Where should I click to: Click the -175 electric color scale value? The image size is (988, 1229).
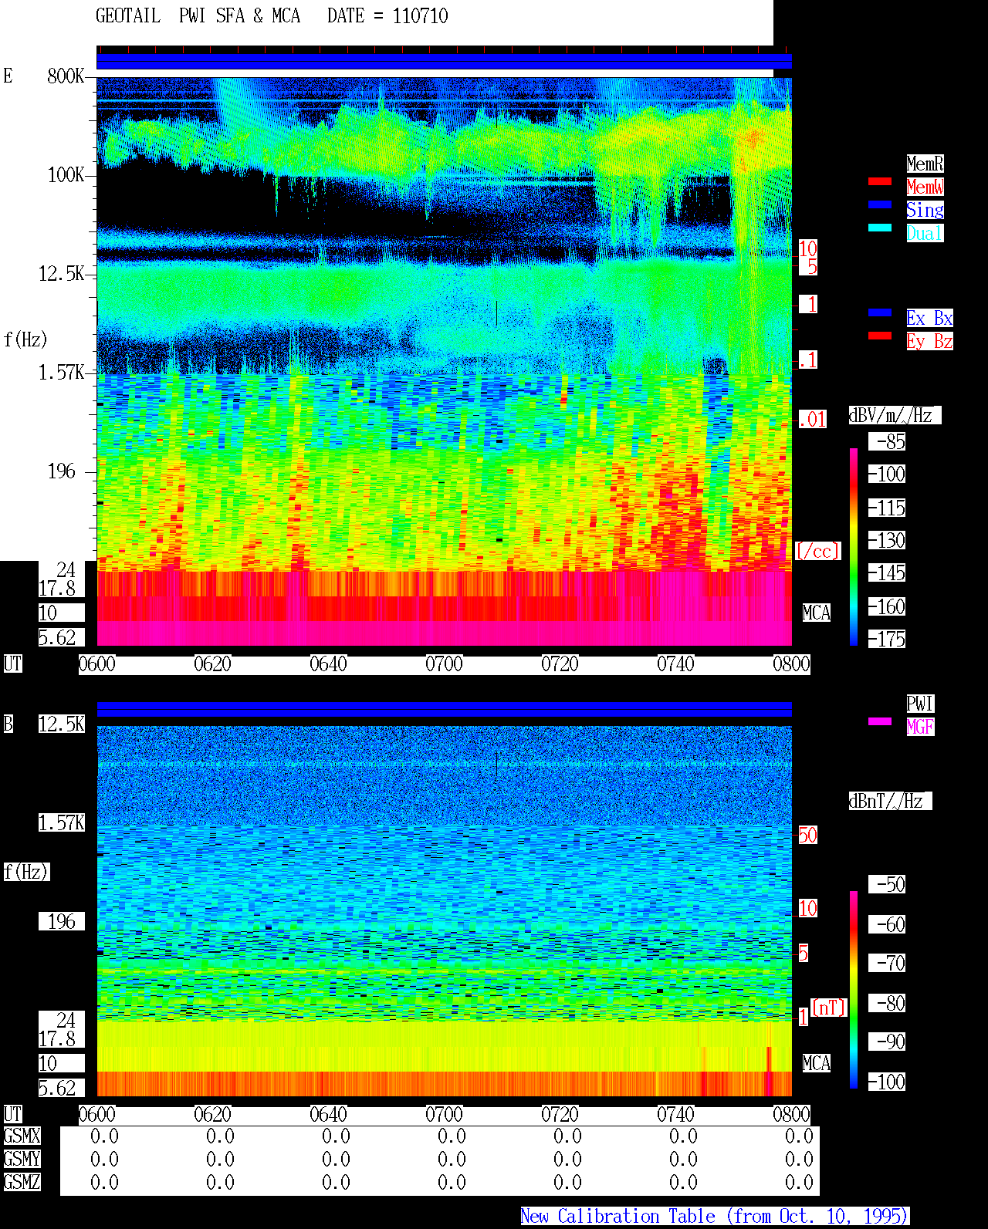coord(887,639)
